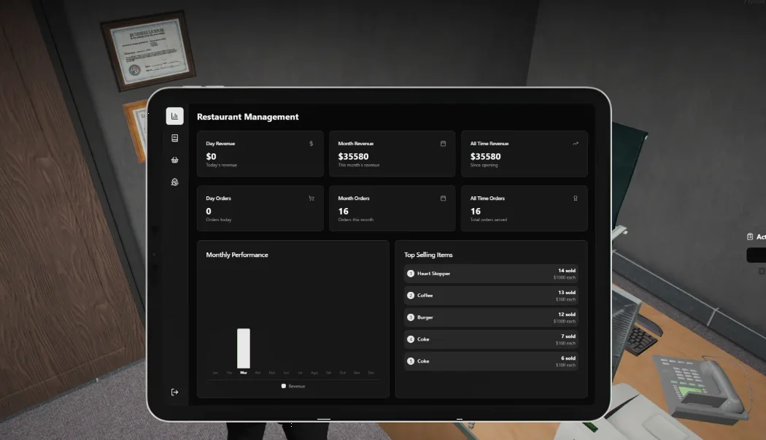Select Coke item name in 6 sold row
This screenshot has height=440, width=766.
click(423, 361)
